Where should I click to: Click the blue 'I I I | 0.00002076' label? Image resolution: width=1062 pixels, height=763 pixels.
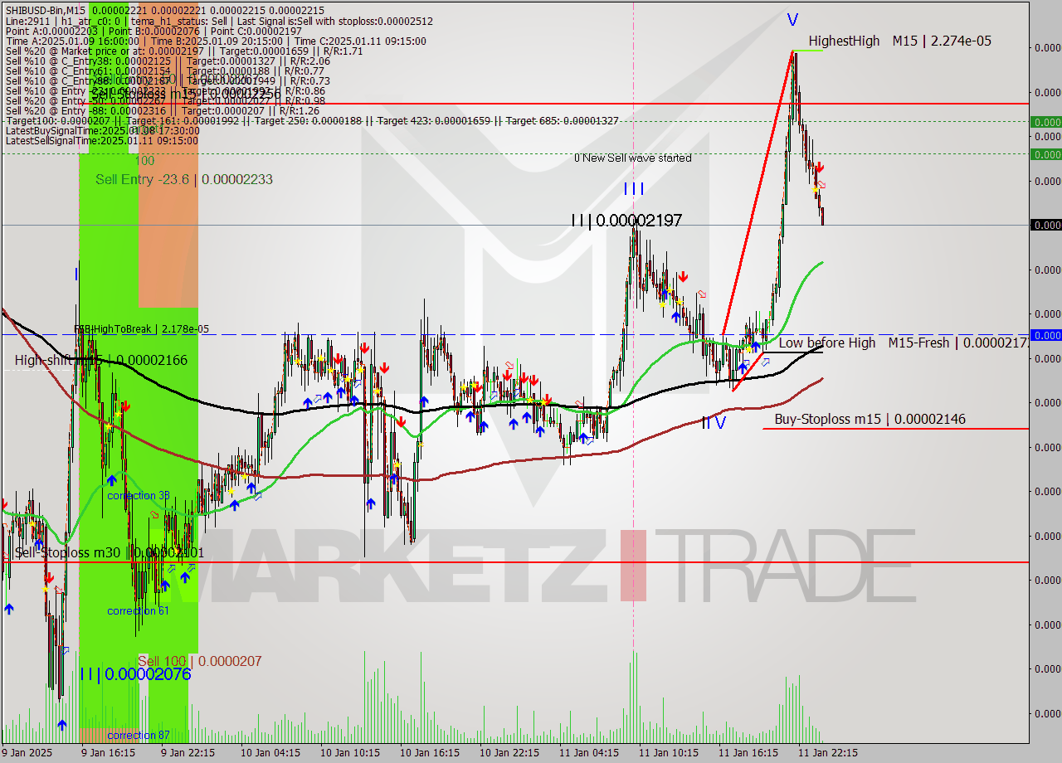point(135,674)
